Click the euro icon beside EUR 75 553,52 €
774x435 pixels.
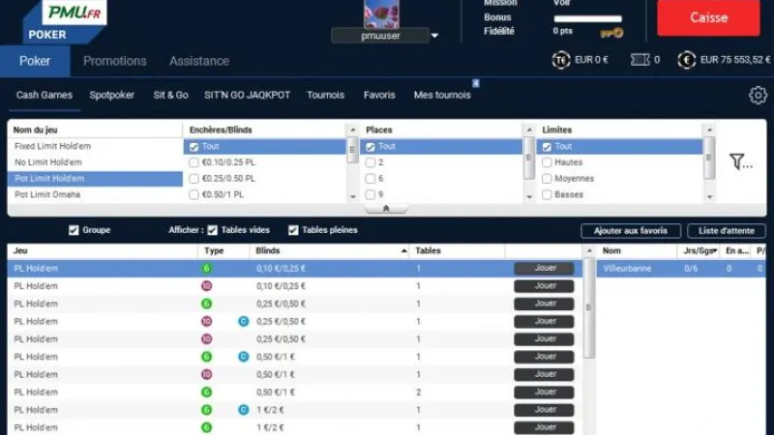click(x=686, y=60)
